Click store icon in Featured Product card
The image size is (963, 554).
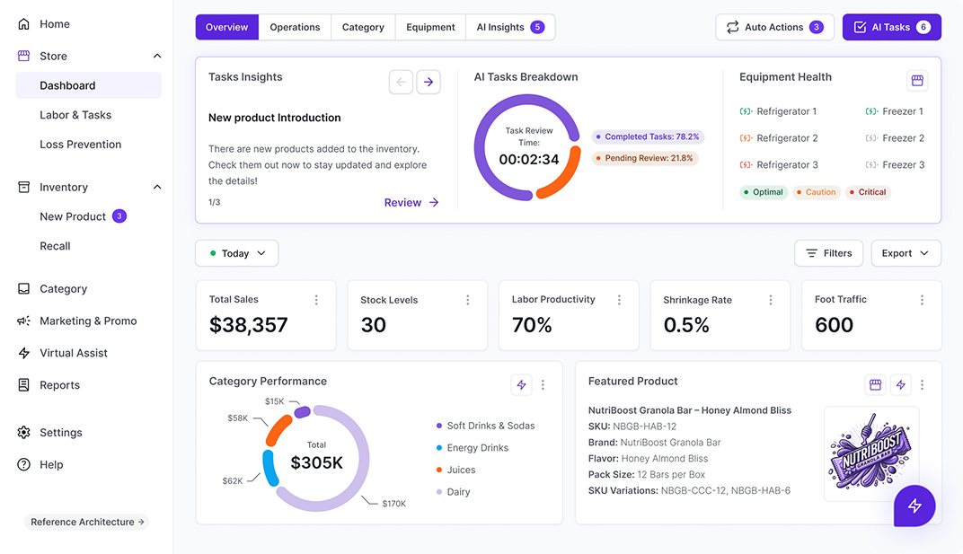[x=875, y=385]
